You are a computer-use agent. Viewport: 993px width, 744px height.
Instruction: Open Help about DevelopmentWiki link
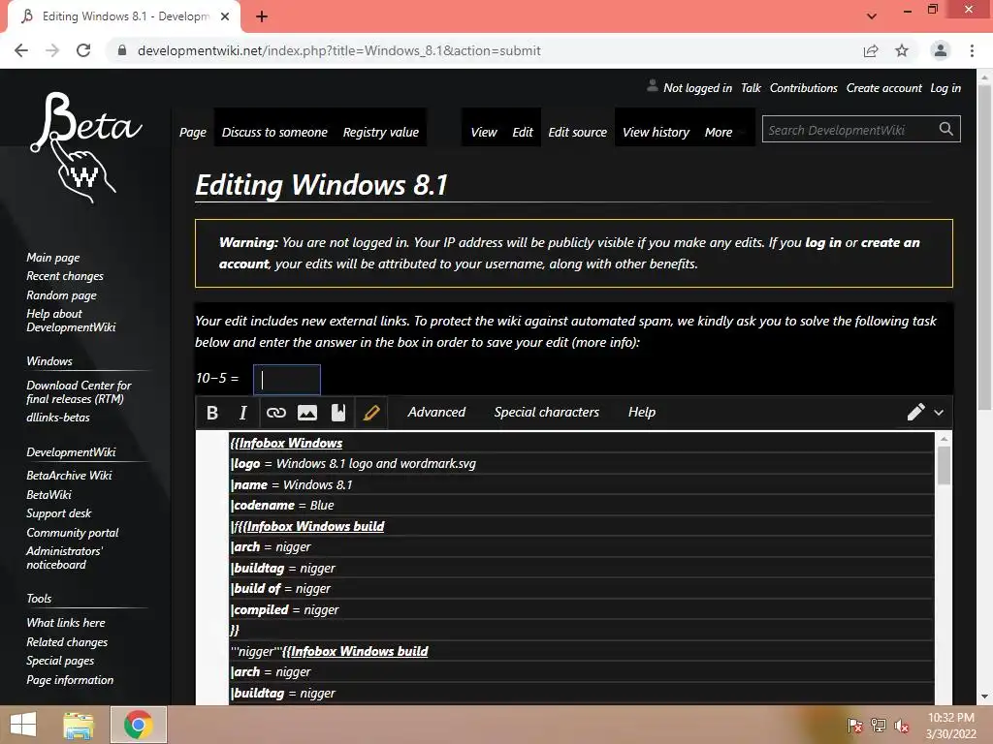coord(71,320)
